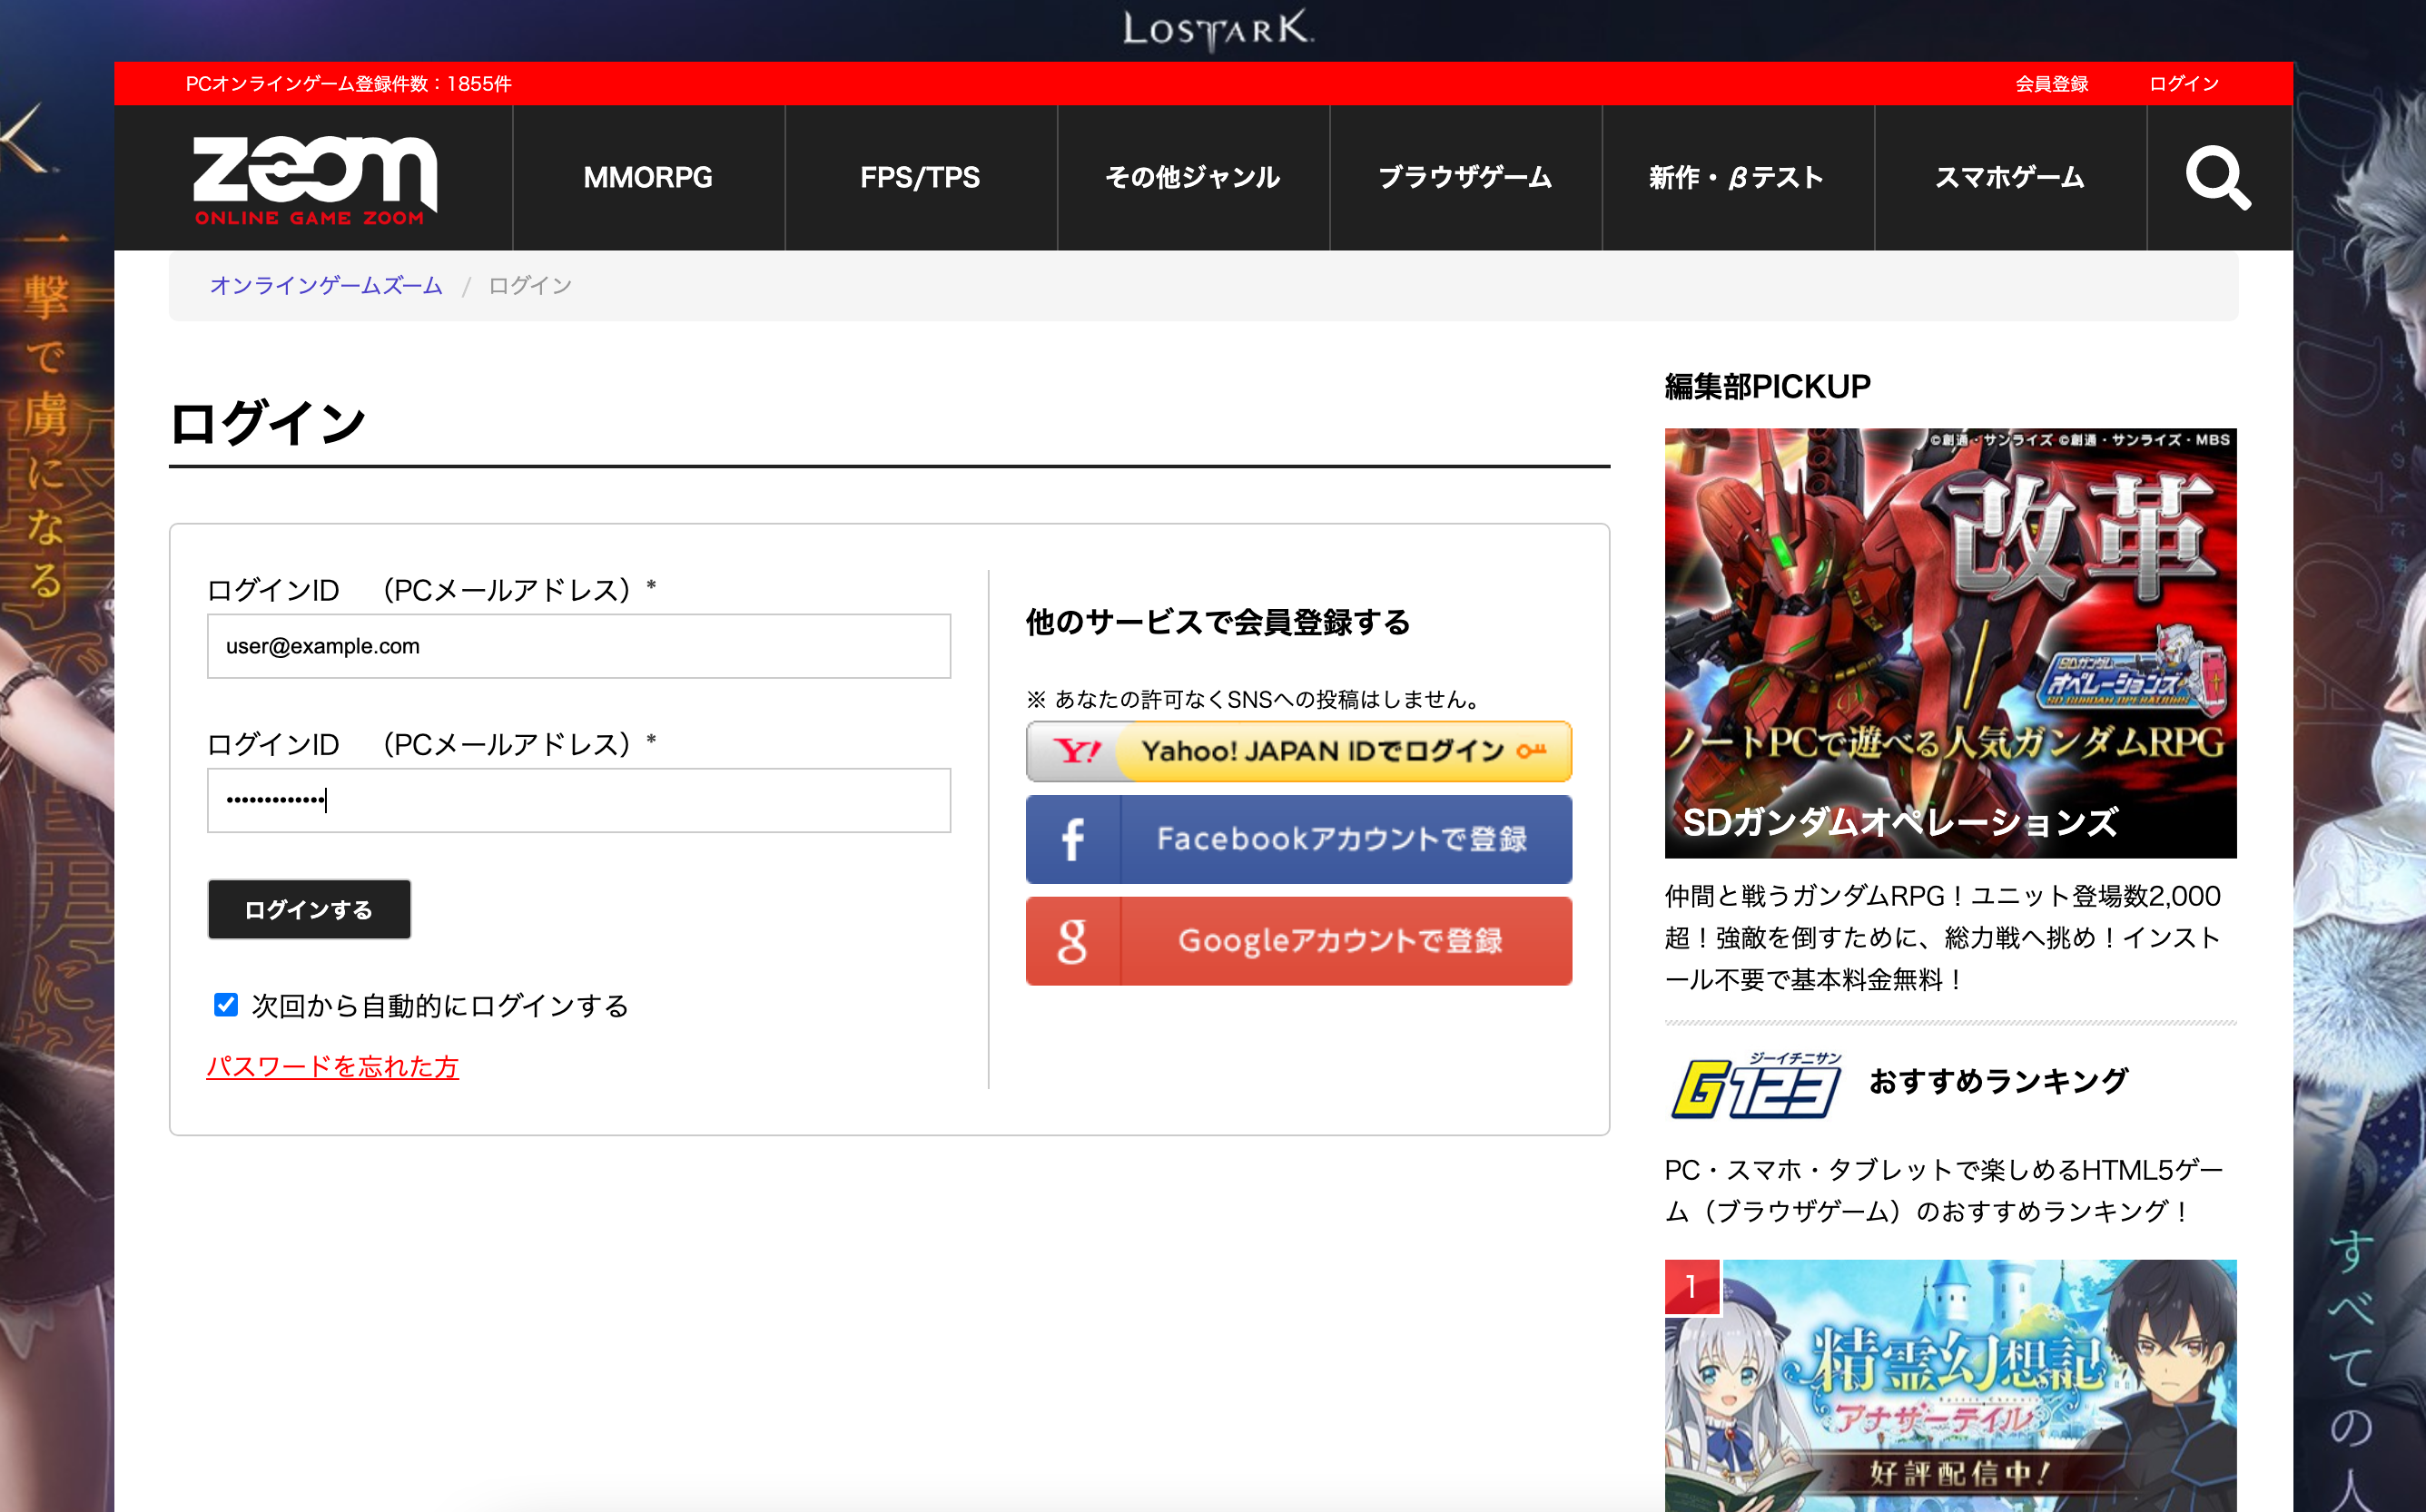The image size is (2426, 1512).
Task: Uncheck automatic login next time checkbox
Action: (x=226, y=1004)
